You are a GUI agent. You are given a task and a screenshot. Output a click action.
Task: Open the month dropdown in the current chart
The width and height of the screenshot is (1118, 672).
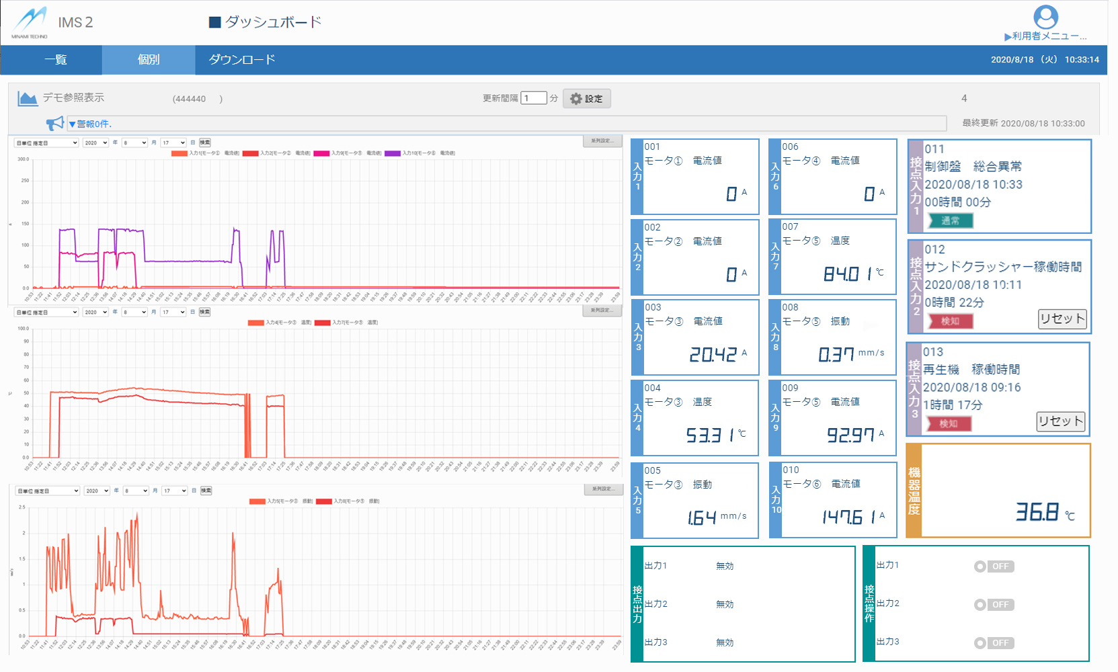point(134,142)
